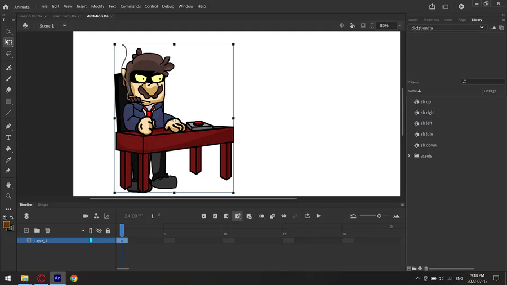This screenshot has width=507, height=285.
Task: Toggle onion skin button
Action: [261, 216]
